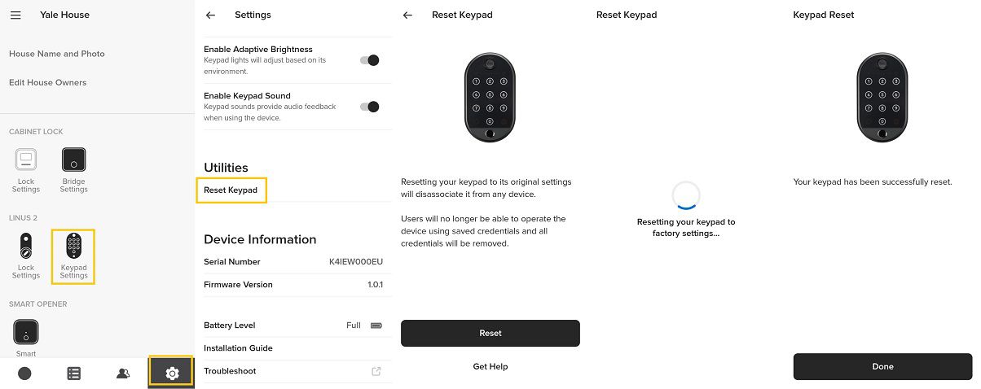Open Linus 2 Lock Settings icon
Viewport: 981px width, 389px height.
pyautogui.click(x=26, y=247)
